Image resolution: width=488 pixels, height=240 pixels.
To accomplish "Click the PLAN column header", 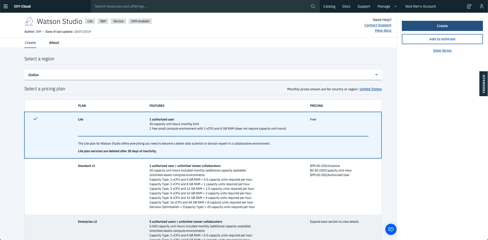I will pyautogui.click(x=82, y=106).
